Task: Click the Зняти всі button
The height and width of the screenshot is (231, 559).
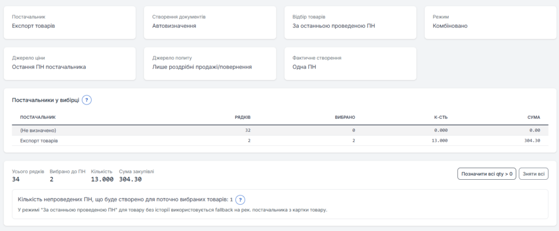Action: 533,174
